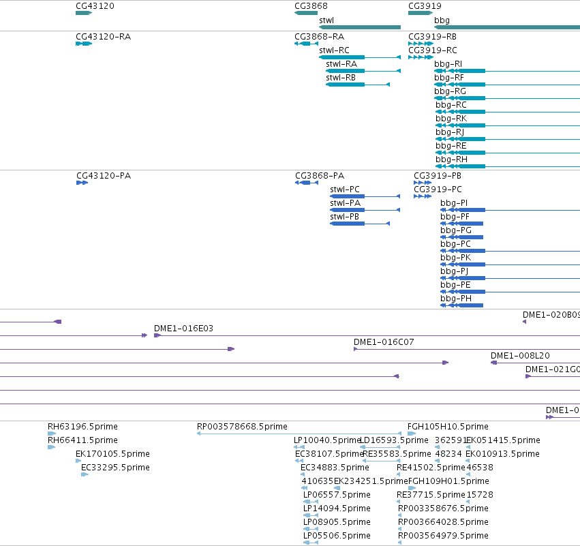
Task: Open EST RP003578668.5prime
Action: pyautogui.click(x=242, y=427)
